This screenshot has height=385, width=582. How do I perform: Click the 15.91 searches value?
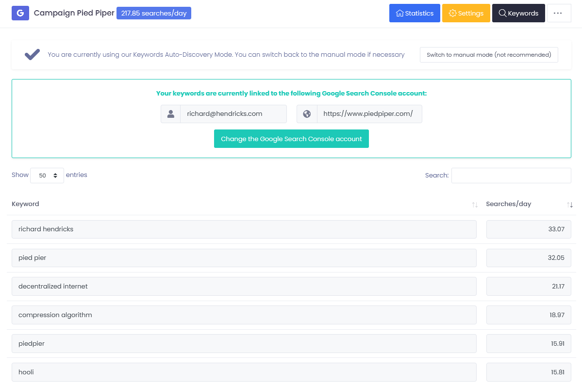529,343
